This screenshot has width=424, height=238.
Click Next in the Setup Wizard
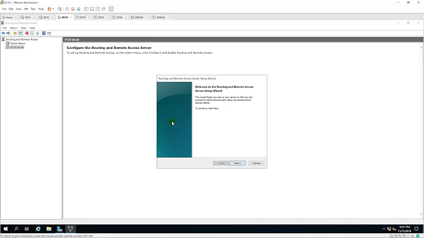[x=237, y=163]
